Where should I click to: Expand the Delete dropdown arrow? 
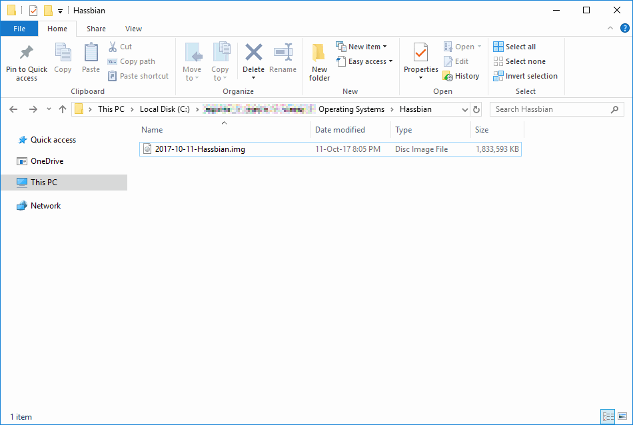click(x=253, y=78)
